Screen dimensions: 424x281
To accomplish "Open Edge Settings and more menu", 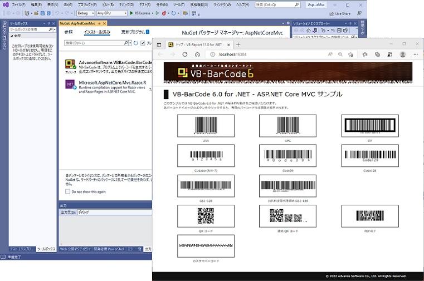I will (416, 55).
